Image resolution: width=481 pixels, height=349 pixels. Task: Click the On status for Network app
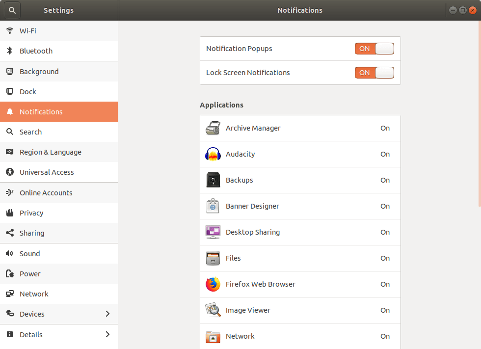(385, 336)
